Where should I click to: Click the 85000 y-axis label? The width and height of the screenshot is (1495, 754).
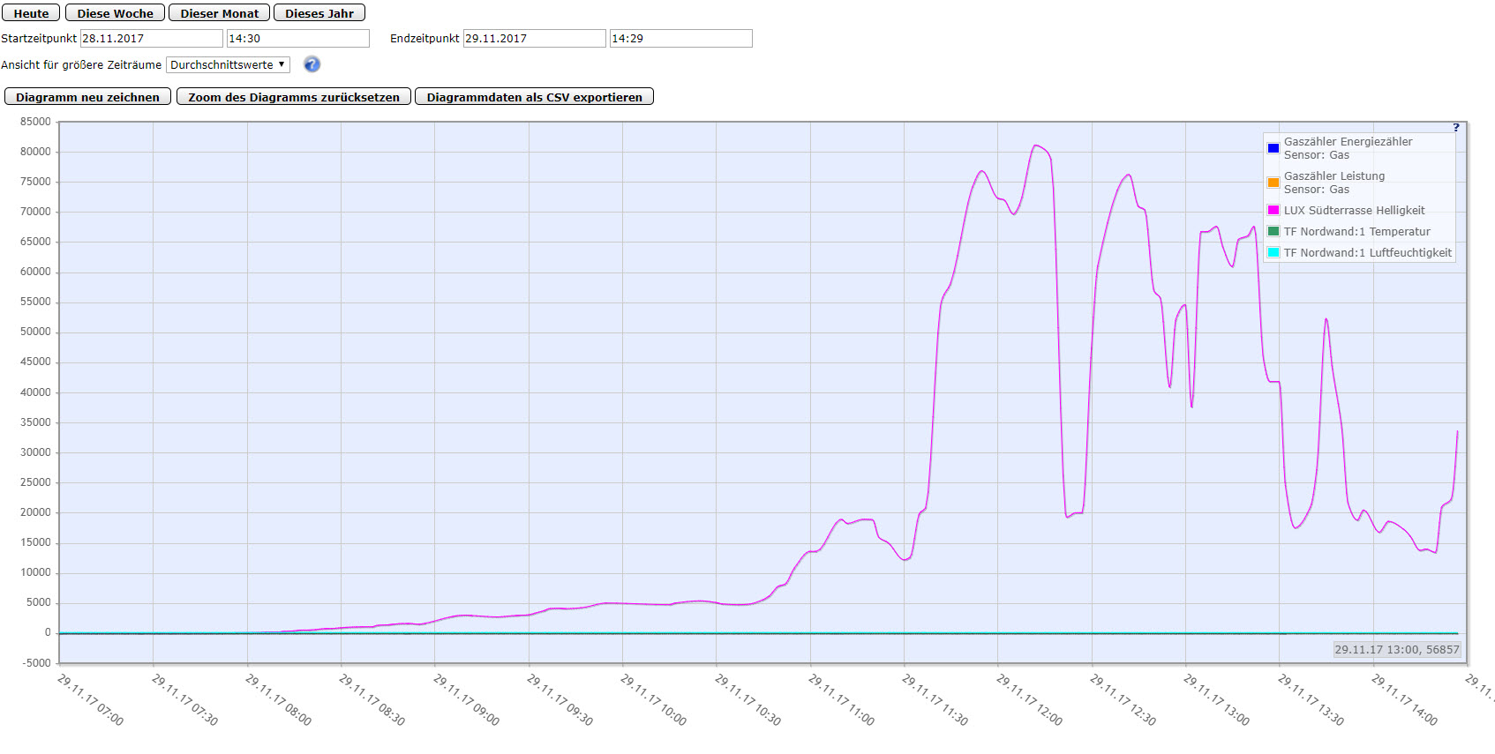coord(35,122)
